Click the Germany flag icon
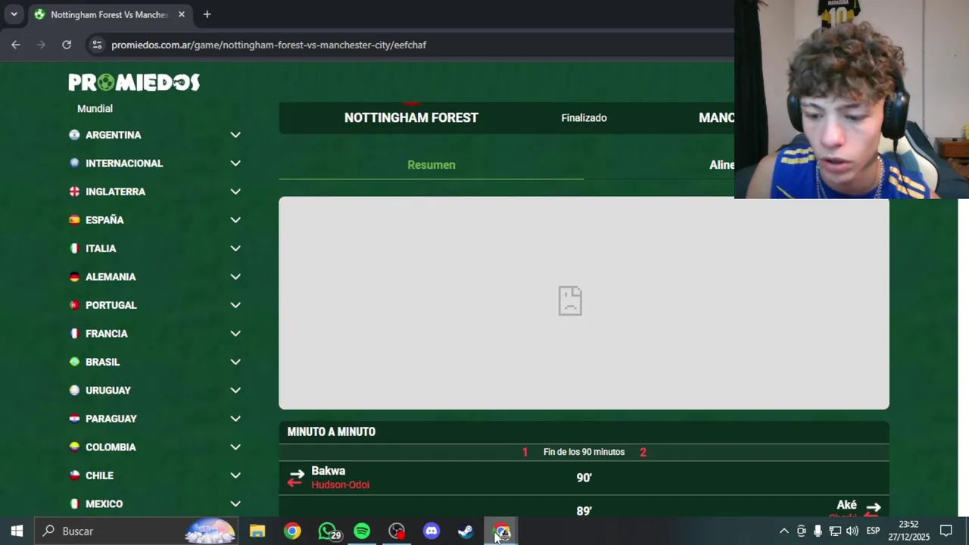The width and height of the screenshot is (969, 545). (74, 277)
